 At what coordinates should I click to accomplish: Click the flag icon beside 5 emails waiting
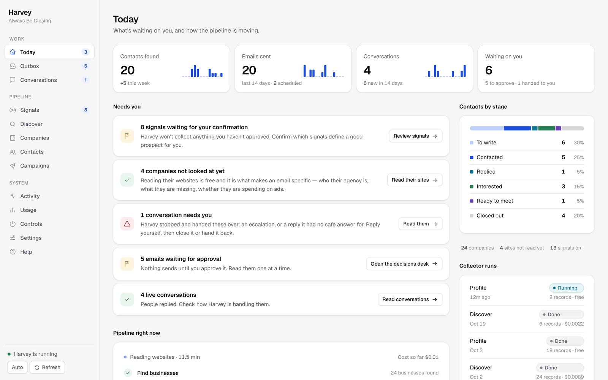127,264
